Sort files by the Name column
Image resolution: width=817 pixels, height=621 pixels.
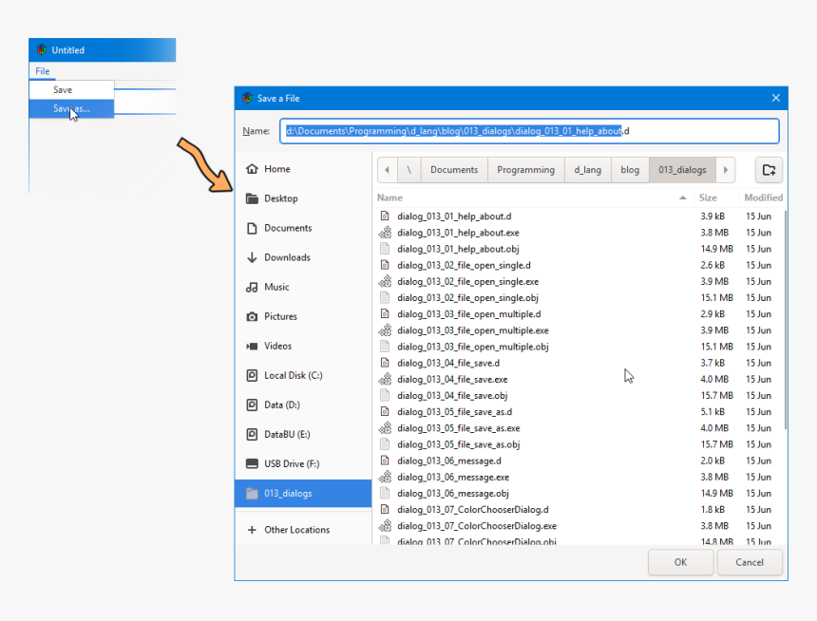tap(390, 198)
